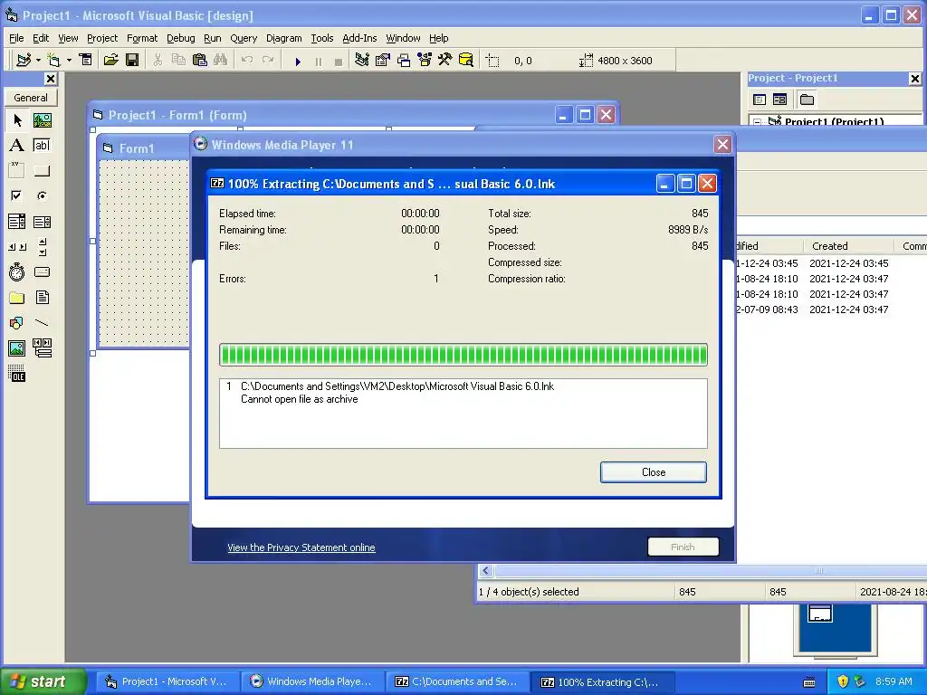Open the Project menu

coord(102,38)
